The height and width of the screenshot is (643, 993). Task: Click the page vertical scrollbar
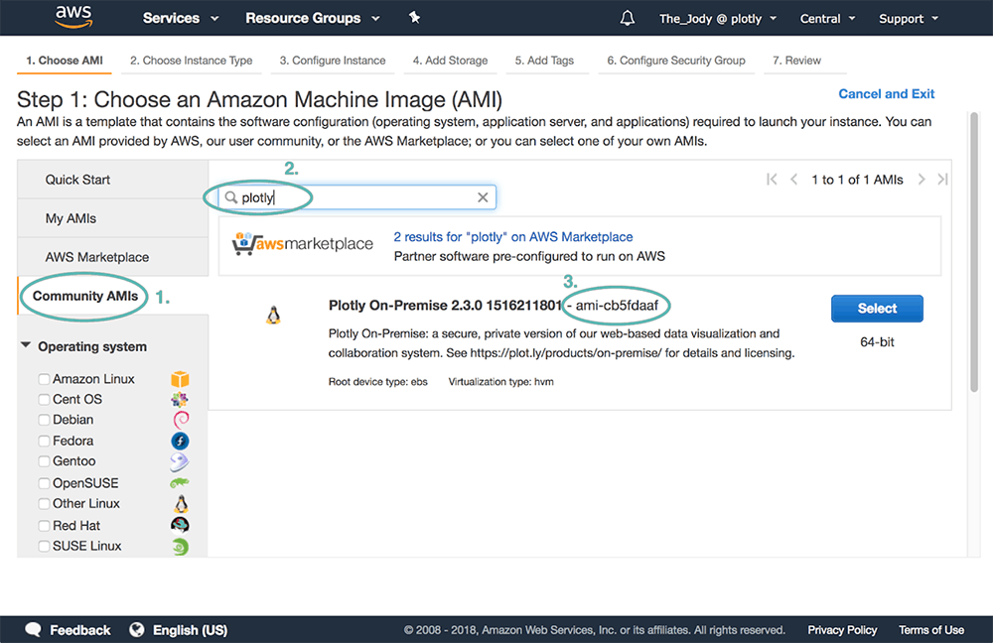974,252
